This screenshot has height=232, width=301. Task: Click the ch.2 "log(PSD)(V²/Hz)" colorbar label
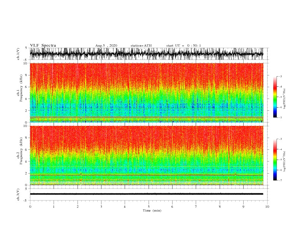tap(285, 161)
